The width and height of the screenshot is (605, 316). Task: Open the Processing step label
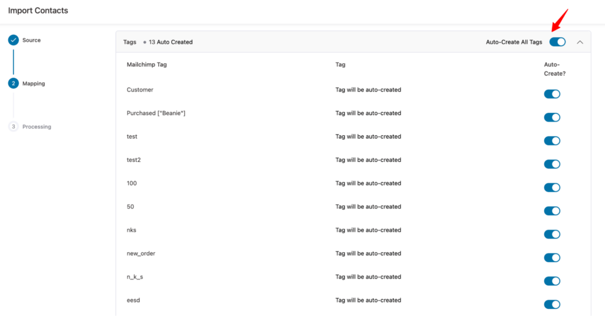37,126
